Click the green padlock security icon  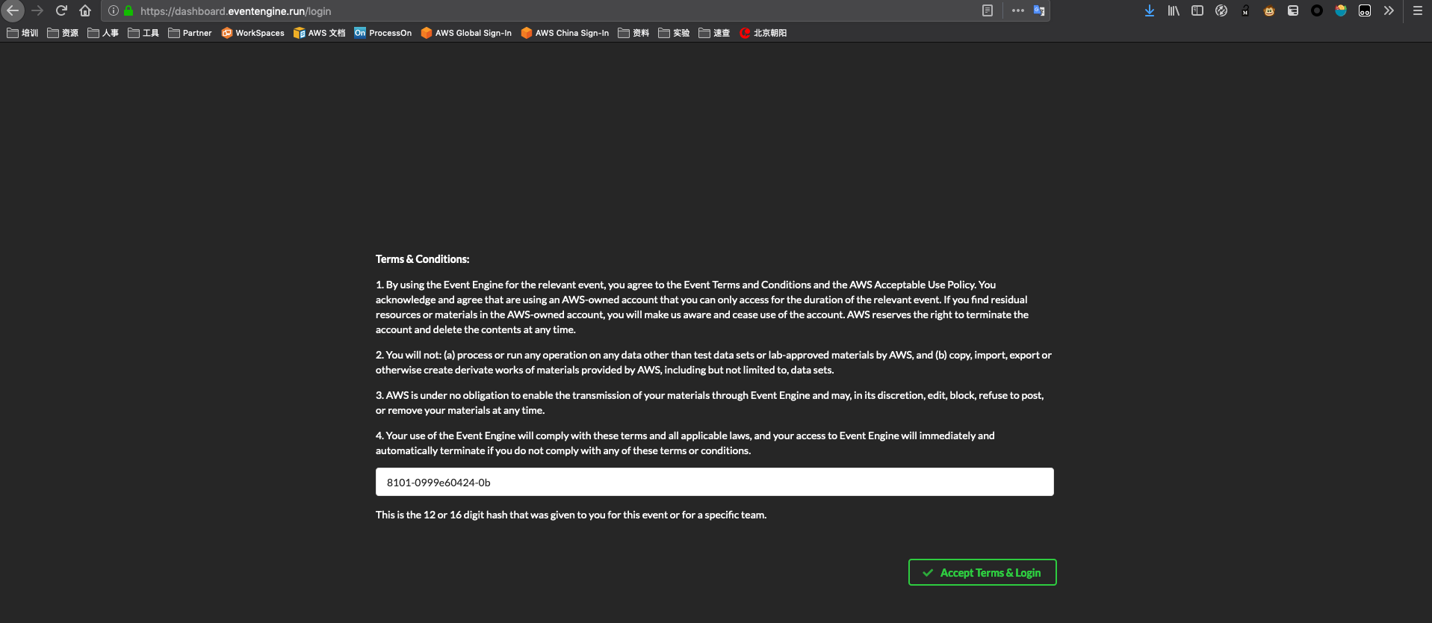click(128, 11)
